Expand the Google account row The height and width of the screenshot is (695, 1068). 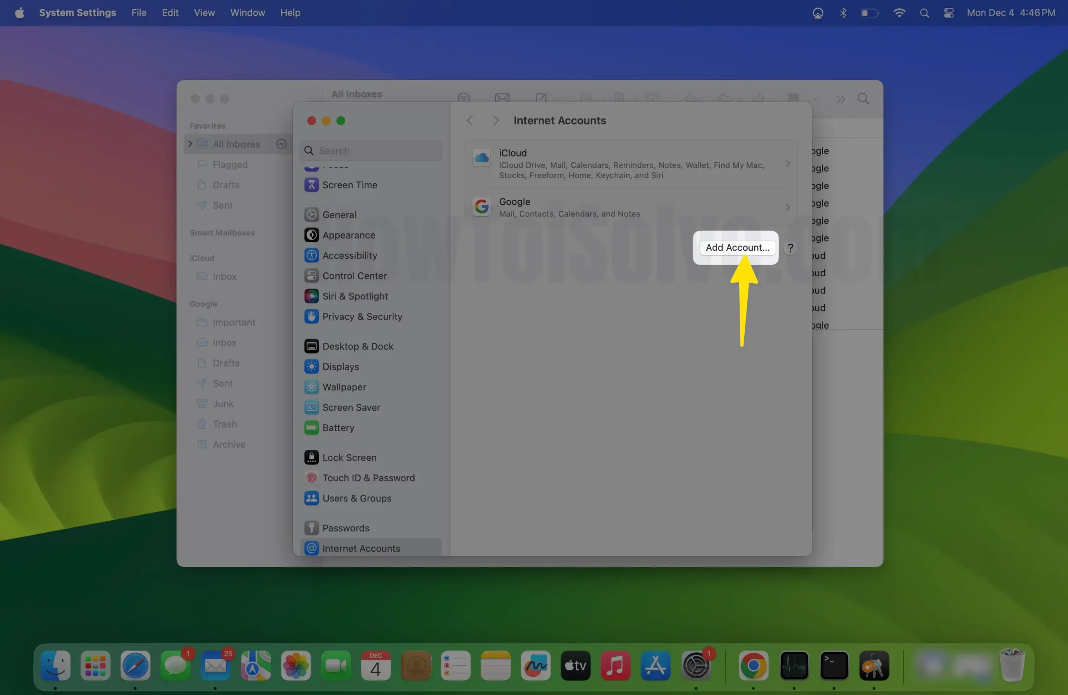[788, 207]
